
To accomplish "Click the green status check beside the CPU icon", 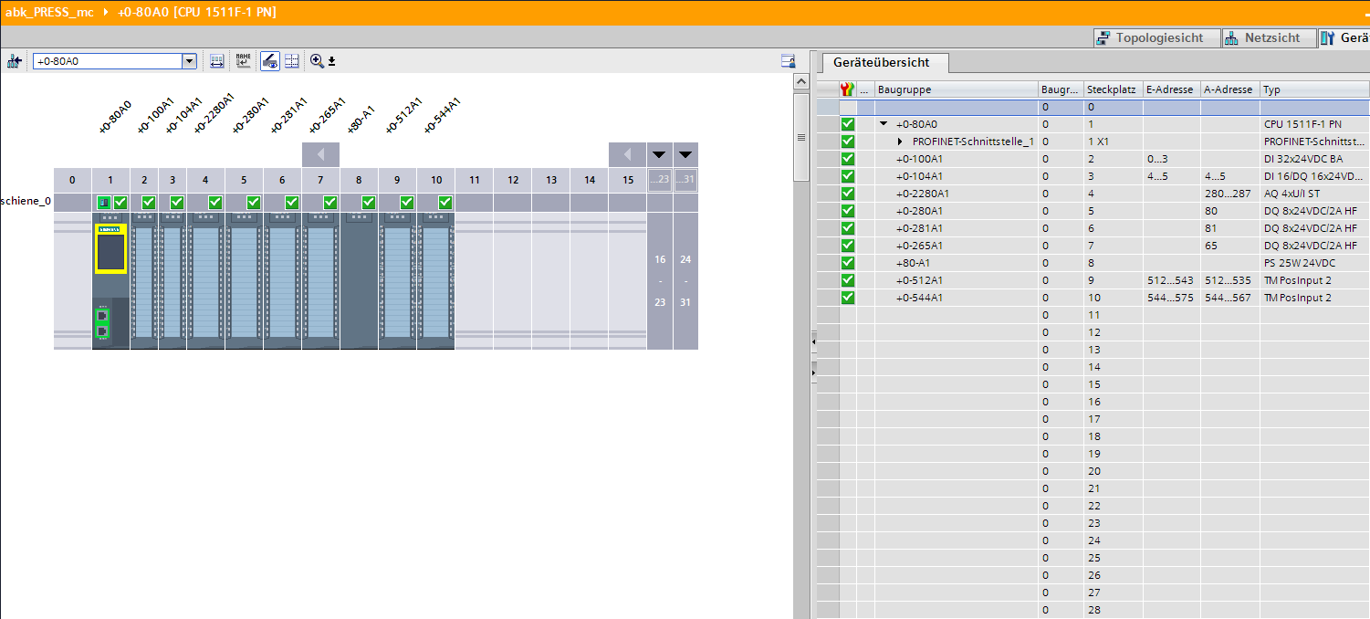I will click(120, 203).
